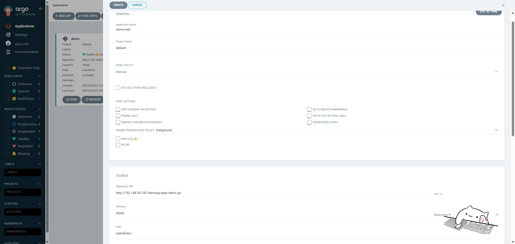The image size is (515, 244).
Task: Click the Unknown sync status circle icon
Action: point(14,84)
